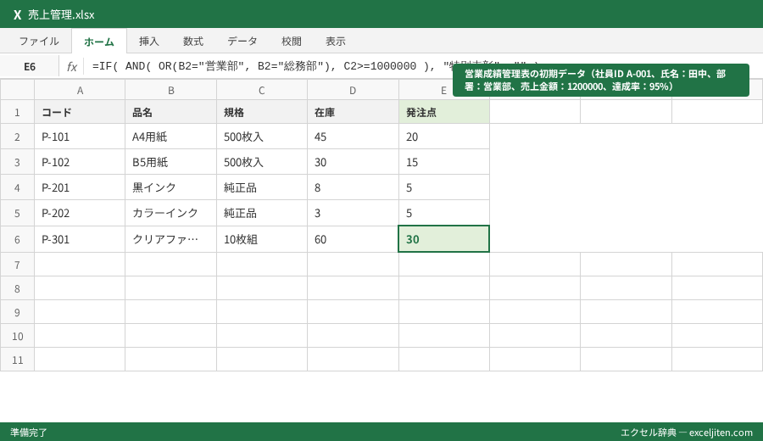Viewport: 763px width, 441px height.
Task: Open the 表示 tab
Action: (336, 42)
